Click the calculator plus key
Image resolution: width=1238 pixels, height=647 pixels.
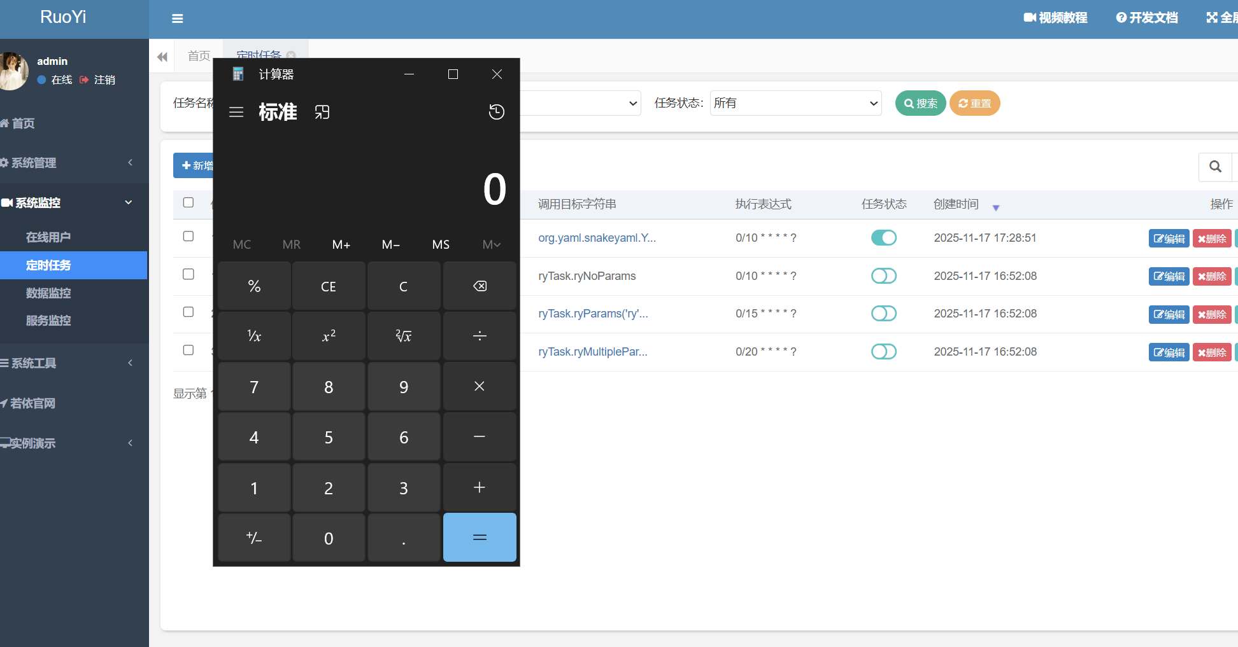[x=480, y=488]
